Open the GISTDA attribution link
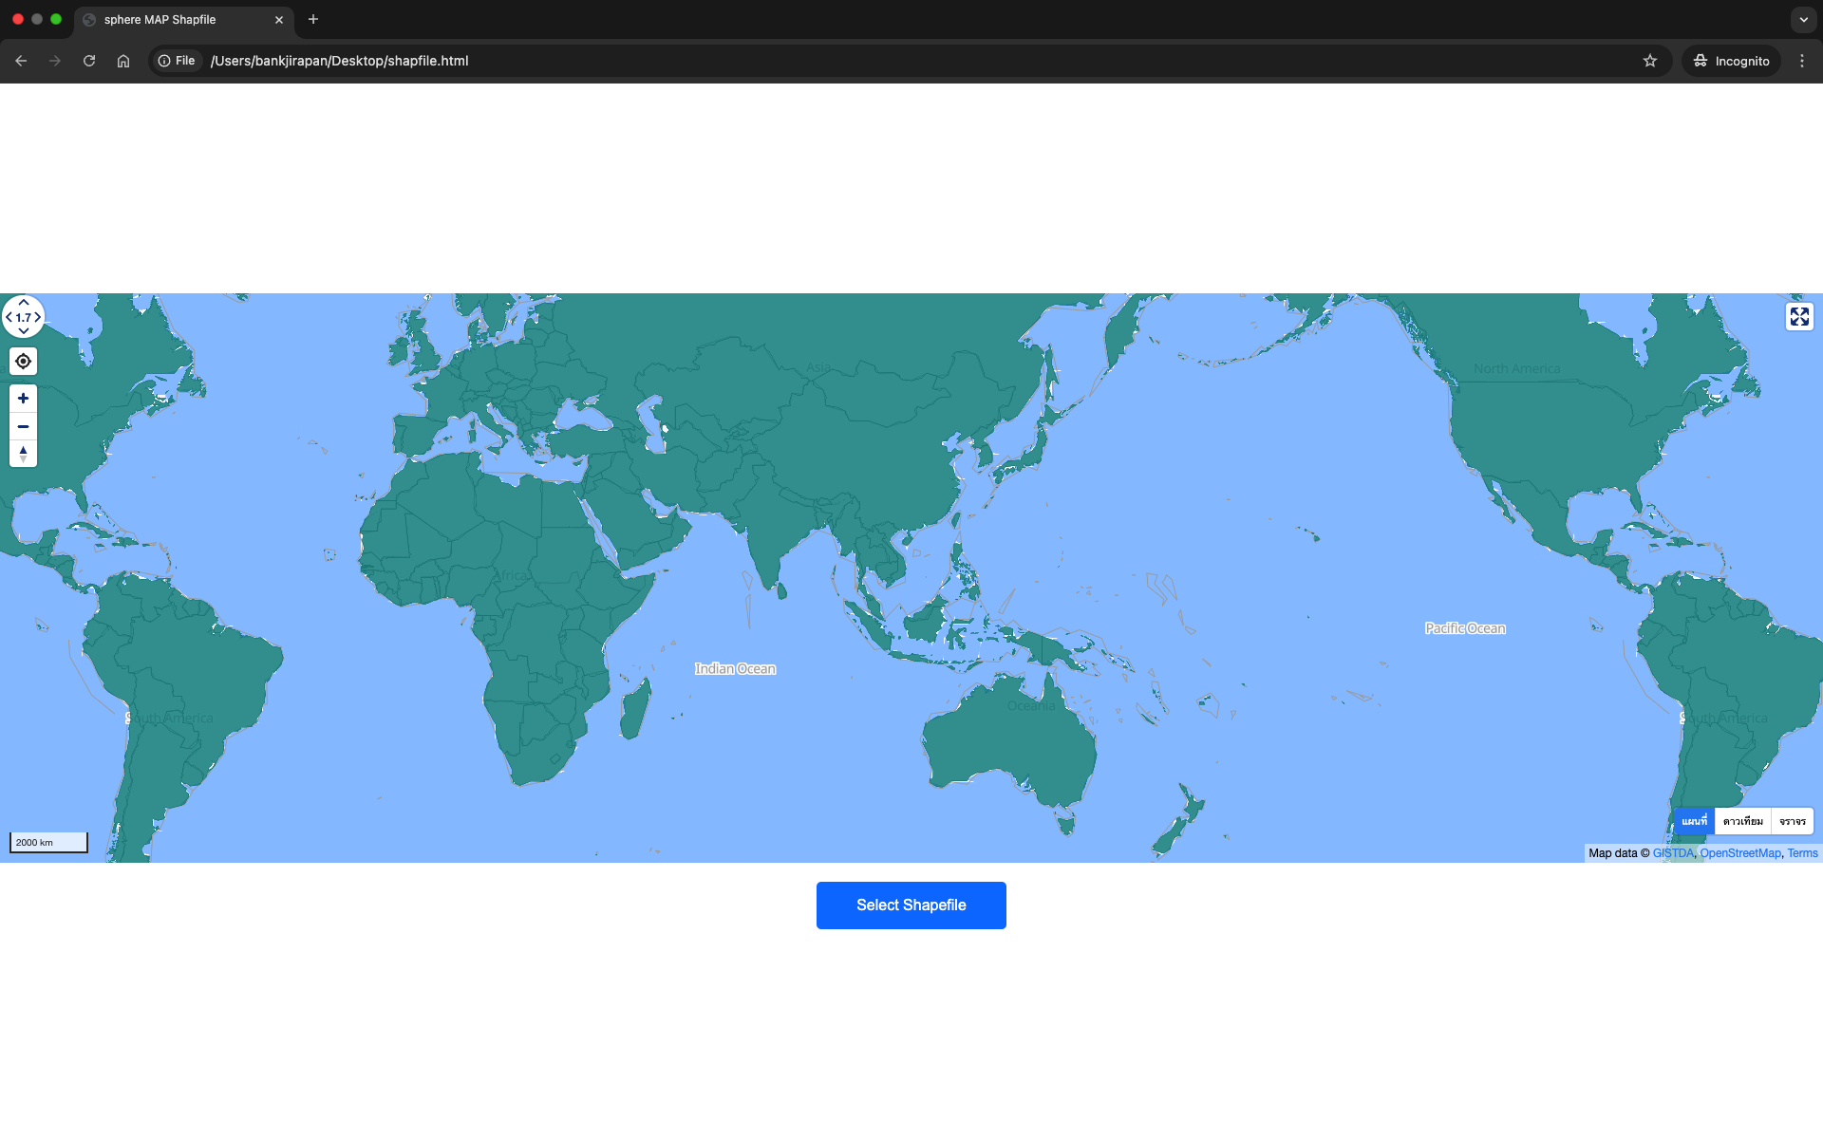The width and height of the screenshot is (1823, 1139). point(1672,852)
